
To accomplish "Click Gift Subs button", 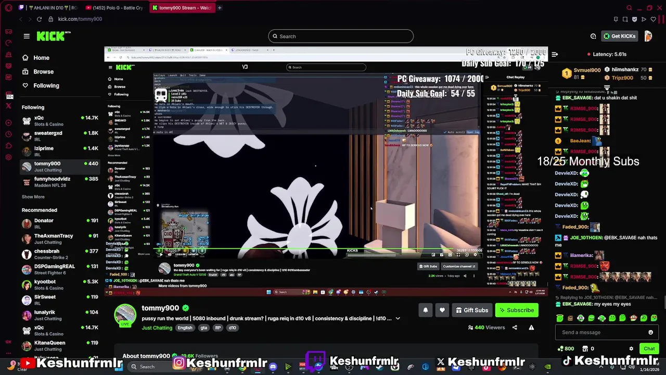I will tap(472, 310).
